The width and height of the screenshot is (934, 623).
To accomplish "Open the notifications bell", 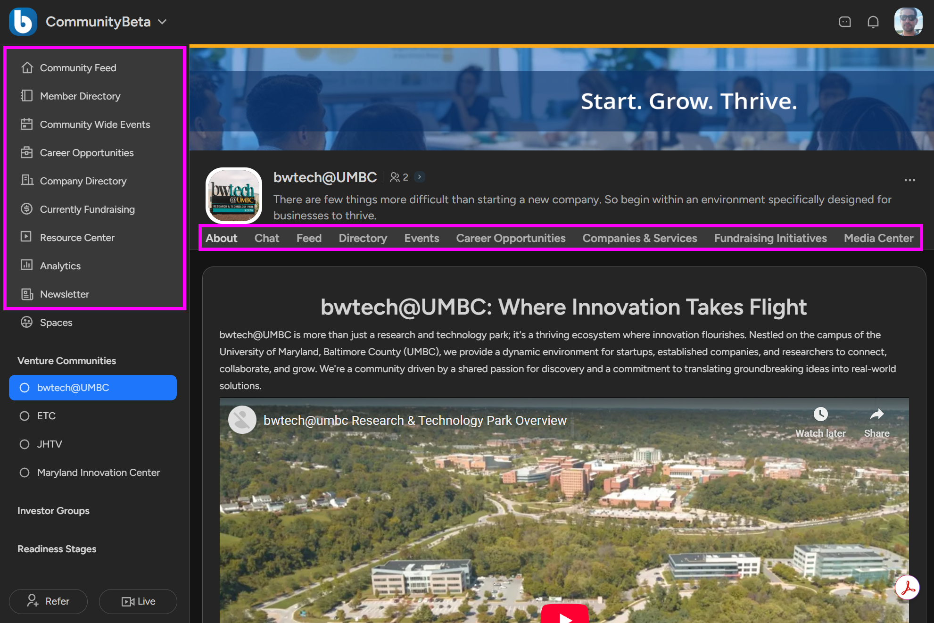I will click(x=873, y=22).
